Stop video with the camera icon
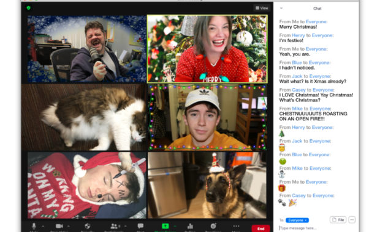This screenshot has height=232, width=380. [x=59, y=227]
